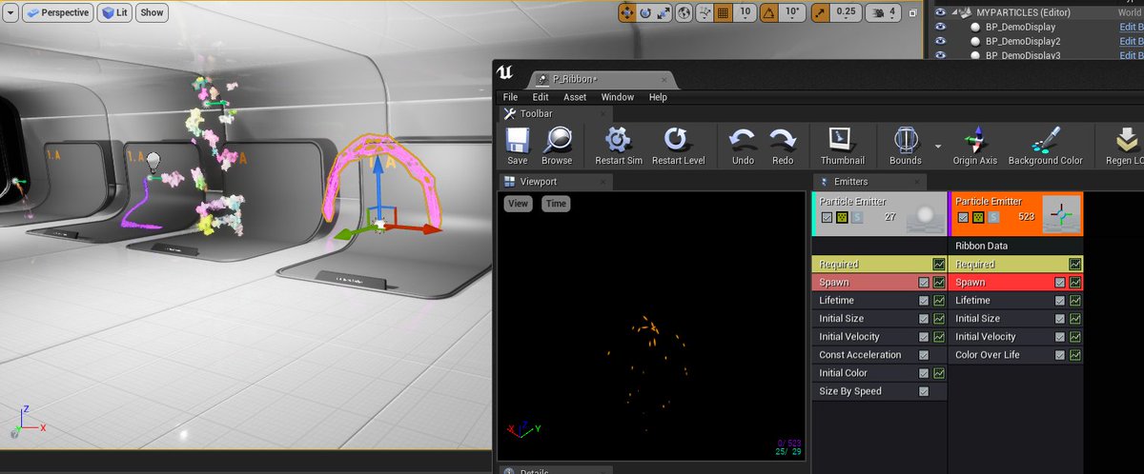
Task: Toggle the Initial Color module checkbox
Action: coord(924,372)
